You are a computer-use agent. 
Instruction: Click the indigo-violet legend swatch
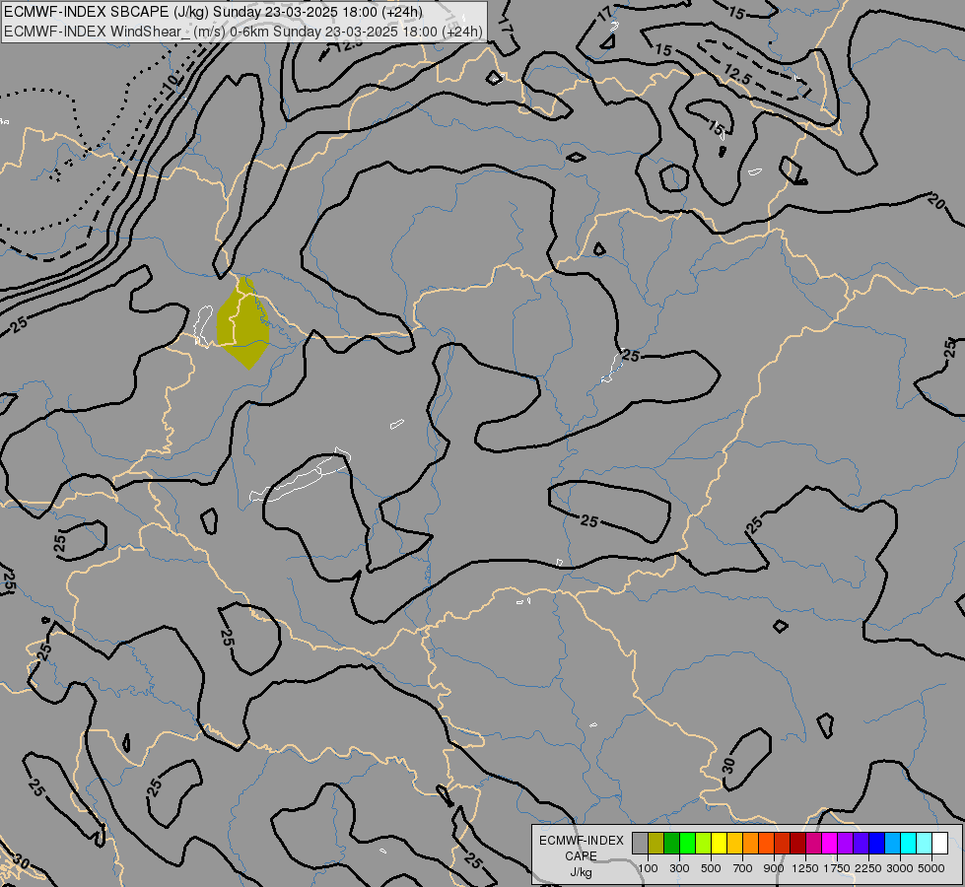point(861,843)
